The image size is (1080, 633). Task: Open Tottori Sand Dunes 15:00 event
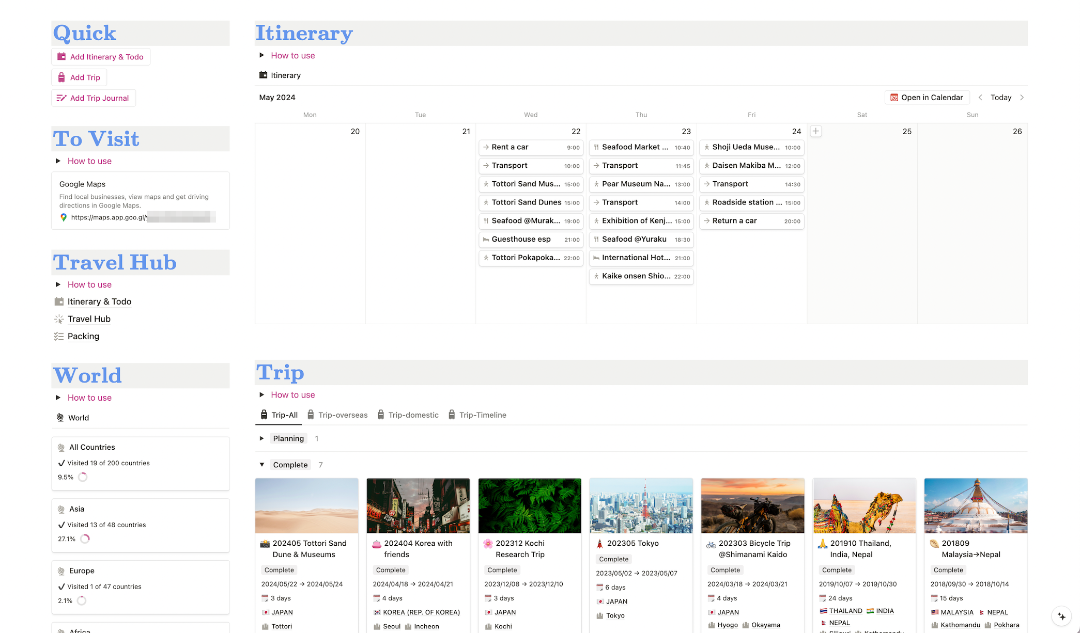coord(531,202)
